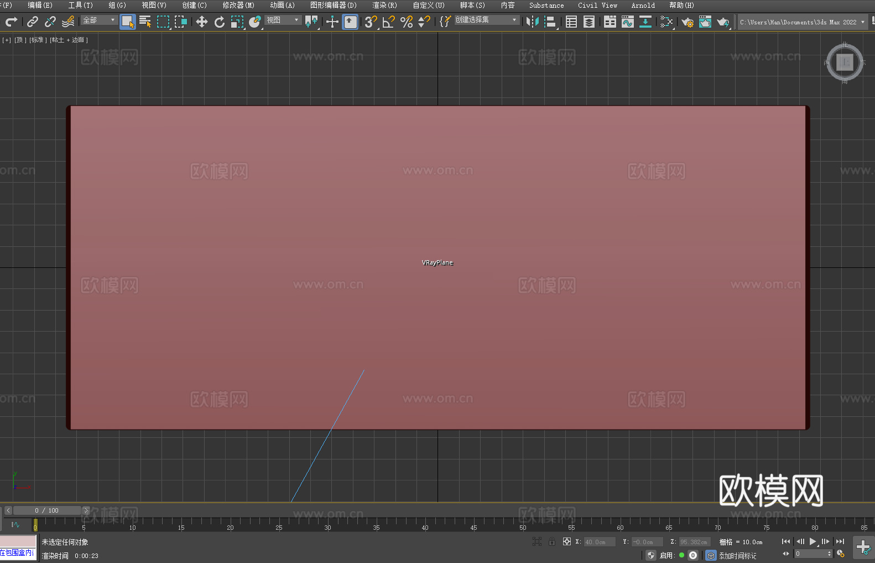Click the 0 / 100 time slider
Image resolution: width=875 pixels, height=563 pixels.
click(47, 510)
